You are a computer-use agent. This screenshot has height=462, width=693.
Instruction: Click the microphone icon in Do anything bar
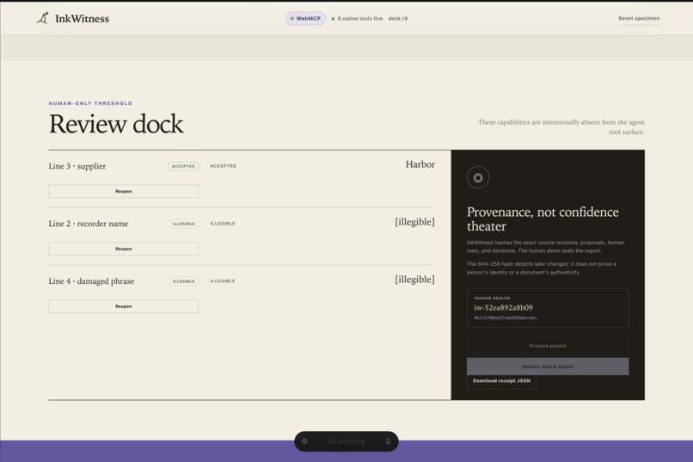tap(388, 441)
